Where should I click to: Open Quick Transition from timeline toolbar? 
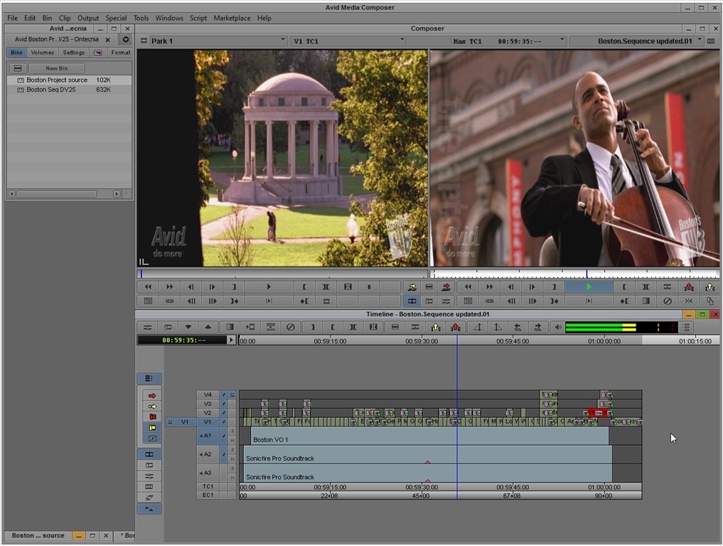[x=230, y=327]
